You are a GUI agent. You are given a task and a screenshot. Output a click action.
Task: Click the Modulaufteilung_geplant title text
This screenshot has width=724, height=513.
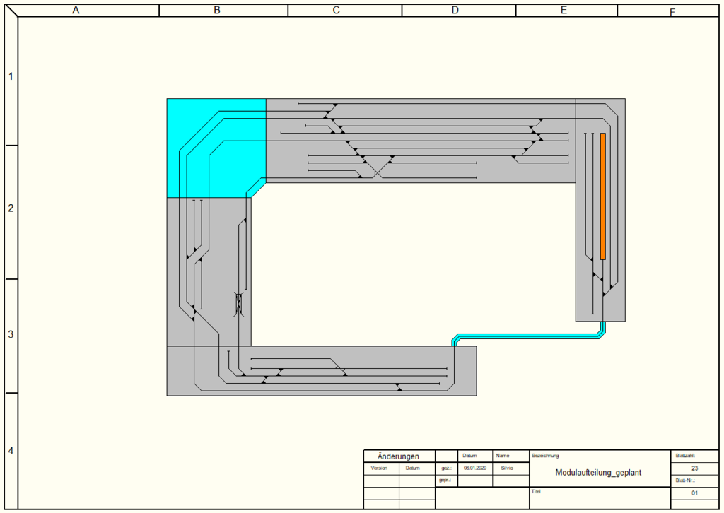[598, 473]
